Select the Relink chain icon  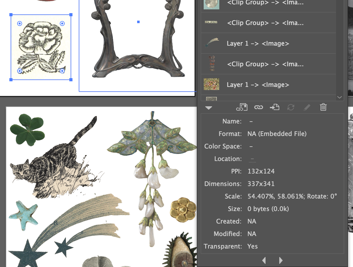(258, 107)
